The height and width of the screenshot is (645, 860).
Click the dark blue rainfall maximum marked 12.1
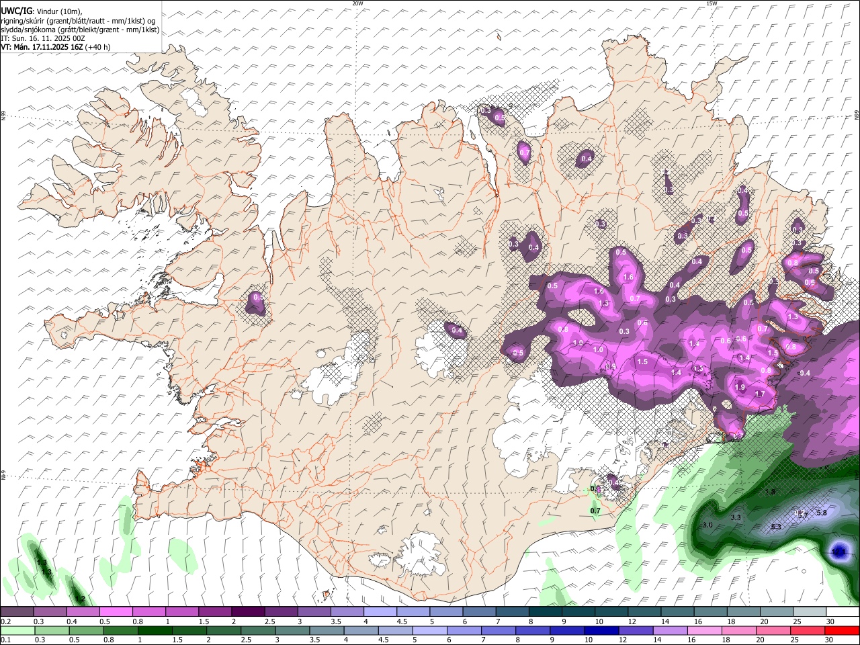tap(838, 552)
